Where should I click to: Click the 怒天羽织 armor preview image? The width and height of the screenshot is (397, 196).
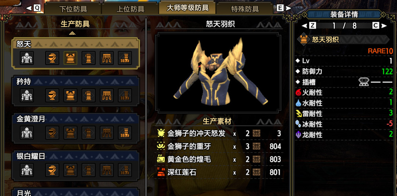tap(218, 73)
